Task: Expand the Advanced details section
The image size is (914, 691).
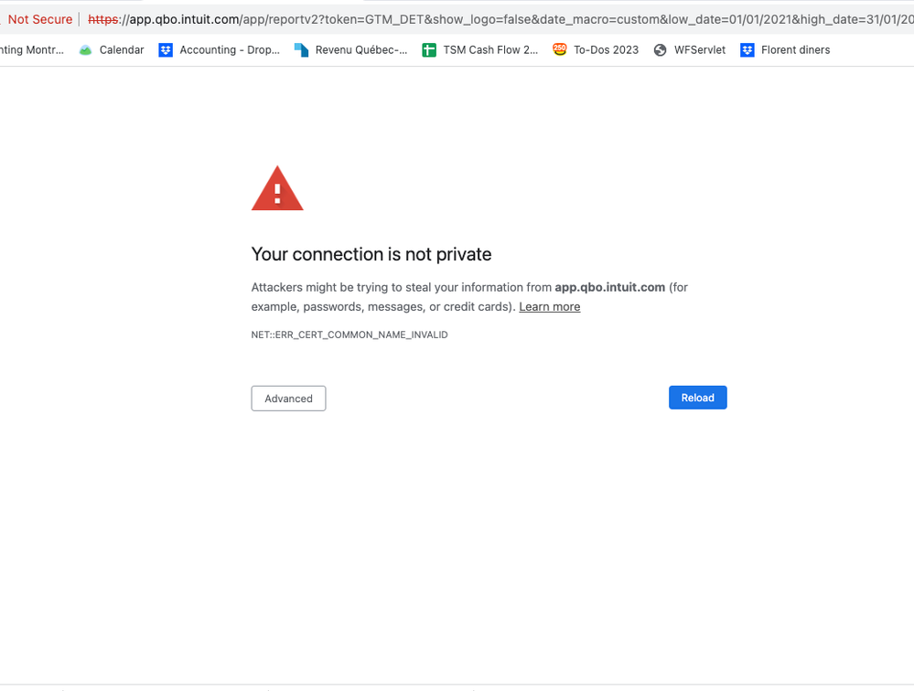Action: coord(288,399)
